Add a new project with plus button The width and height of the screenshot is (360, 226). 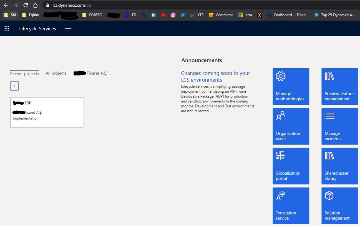14,86
